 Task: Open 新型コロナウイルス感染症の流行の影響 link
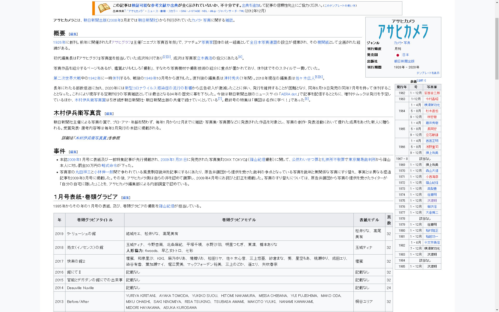[x=159, y=88]
